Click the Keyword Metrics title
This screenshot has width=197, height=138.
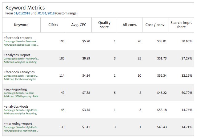click(x=25, y=7)
